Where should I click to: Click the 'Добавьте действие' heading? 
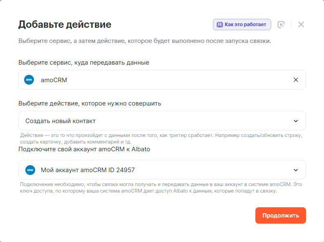tap(65, 24)
